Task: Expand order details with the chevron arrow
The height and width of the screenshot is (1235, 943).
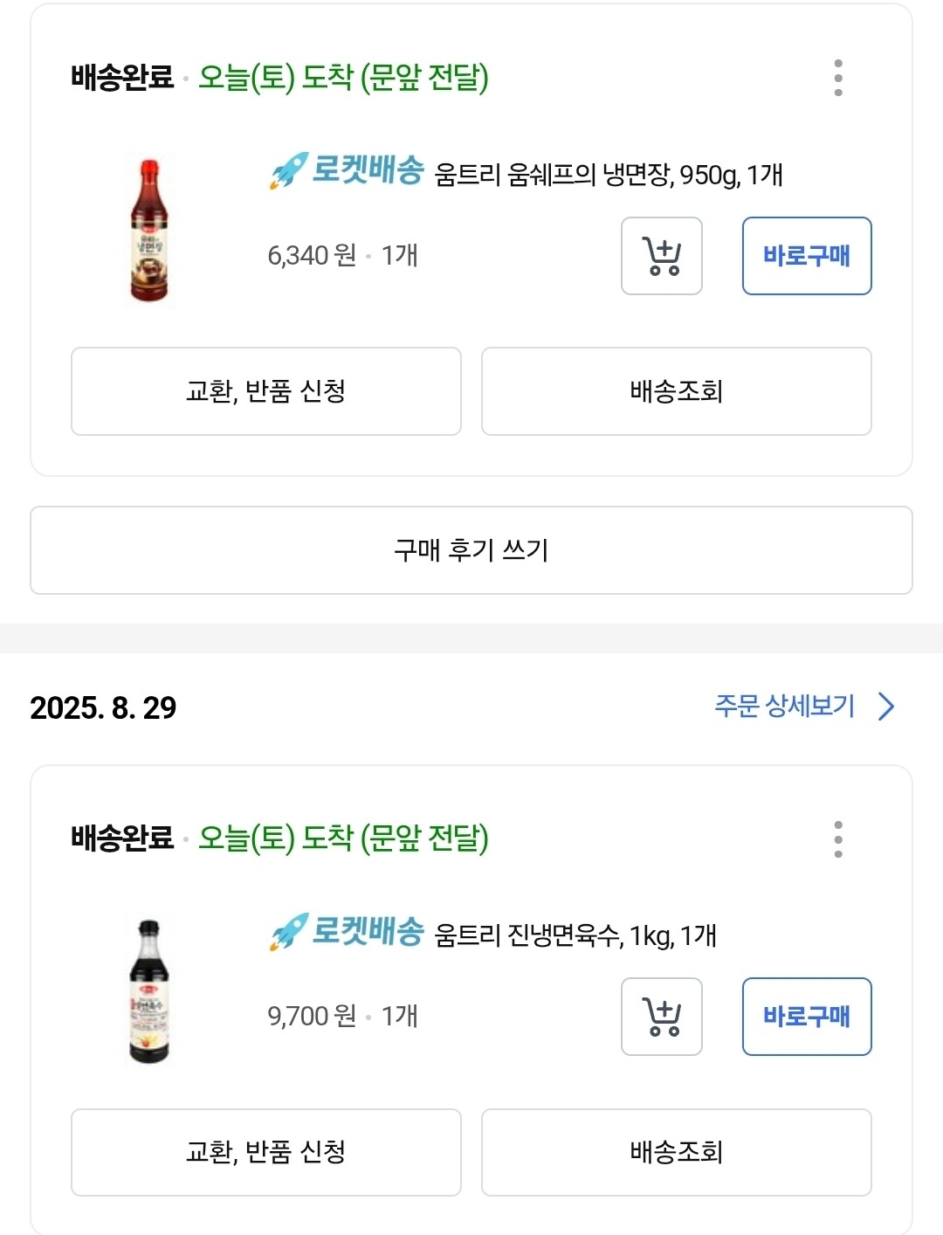Action: pyautogui.click(x=886, y=706)
